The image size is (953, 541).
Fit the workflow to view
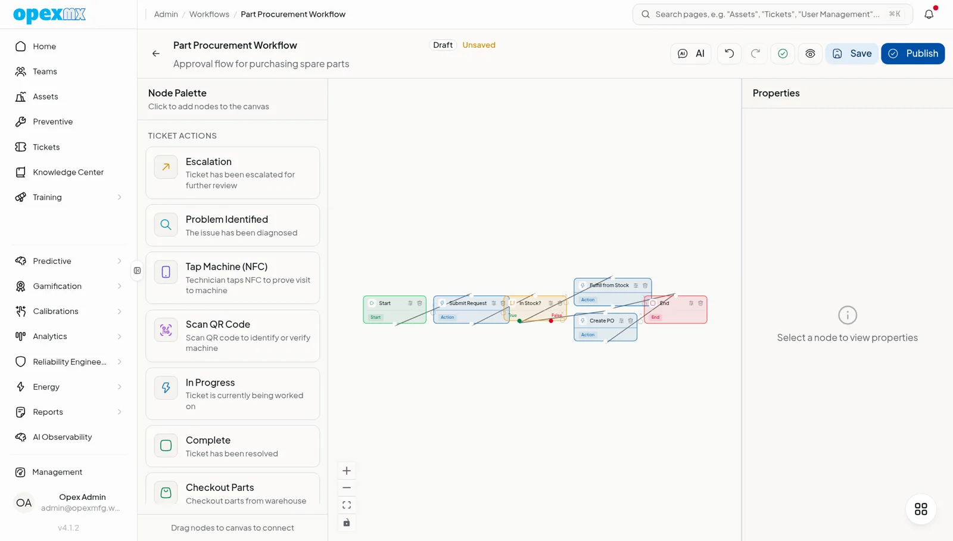tap(347, 505)
